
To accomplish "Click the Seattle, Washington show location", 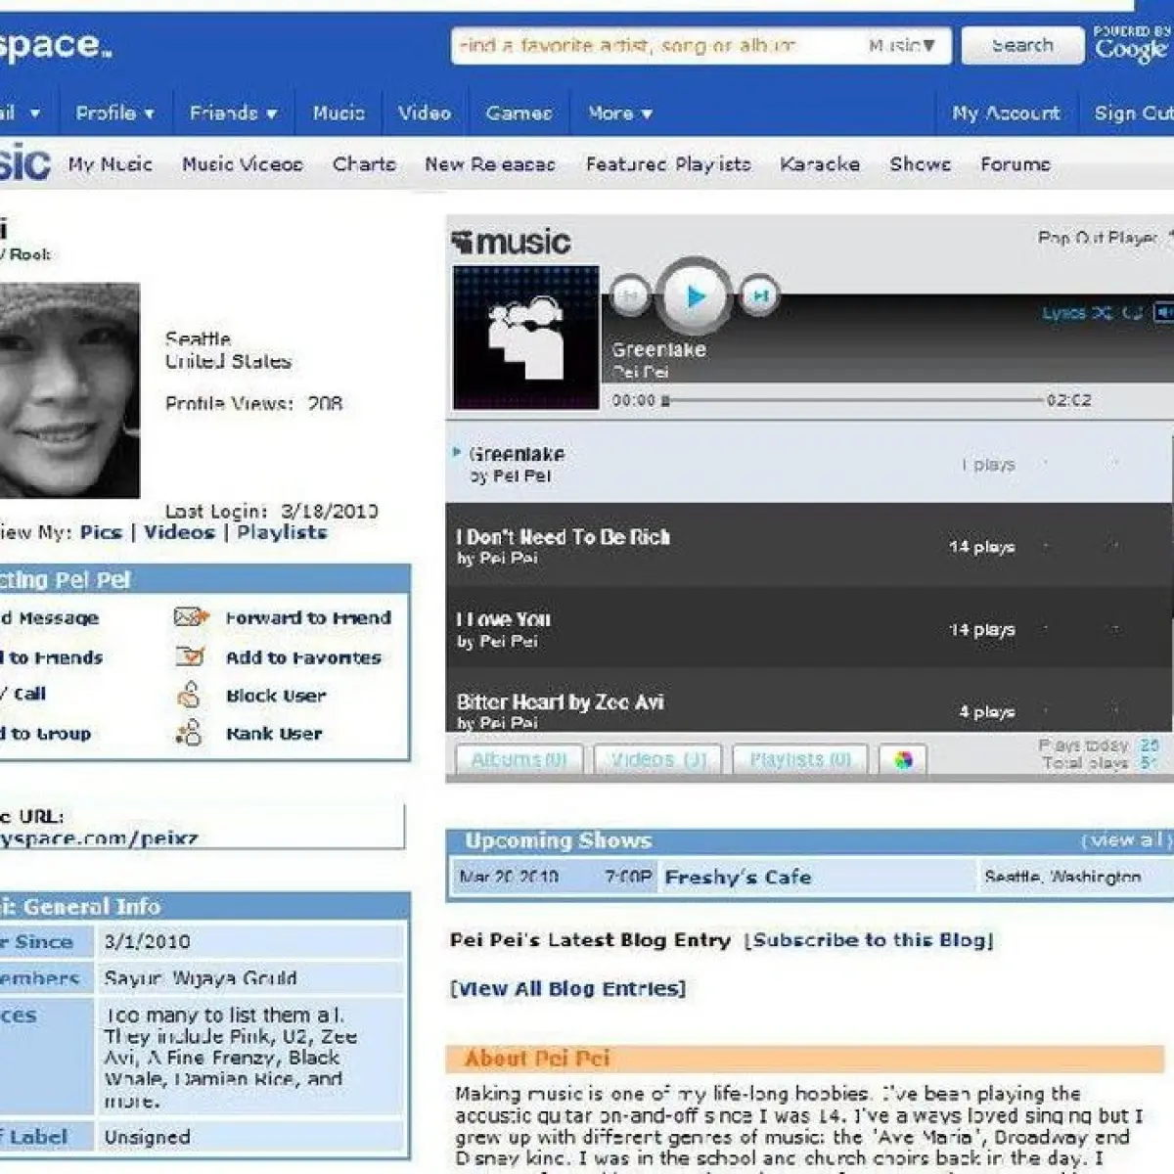I will [x=1062, y=877].
